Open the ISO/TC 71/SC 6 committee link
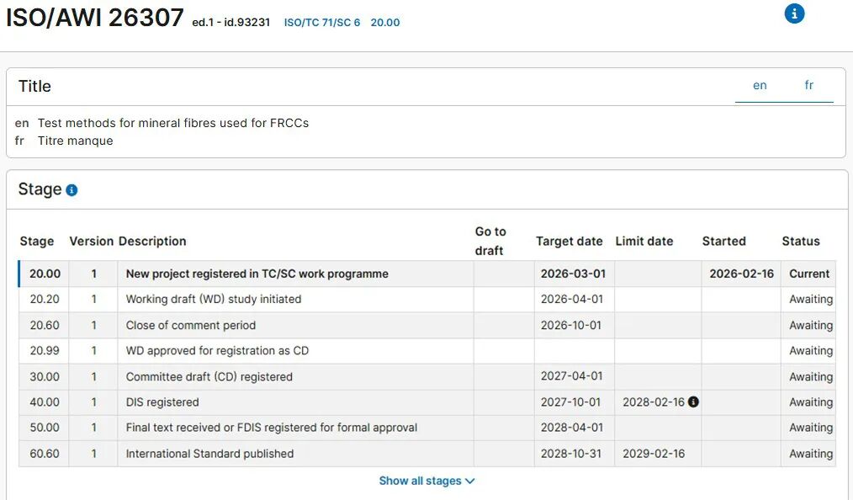The image size is (853, 500). click(321, 23)
